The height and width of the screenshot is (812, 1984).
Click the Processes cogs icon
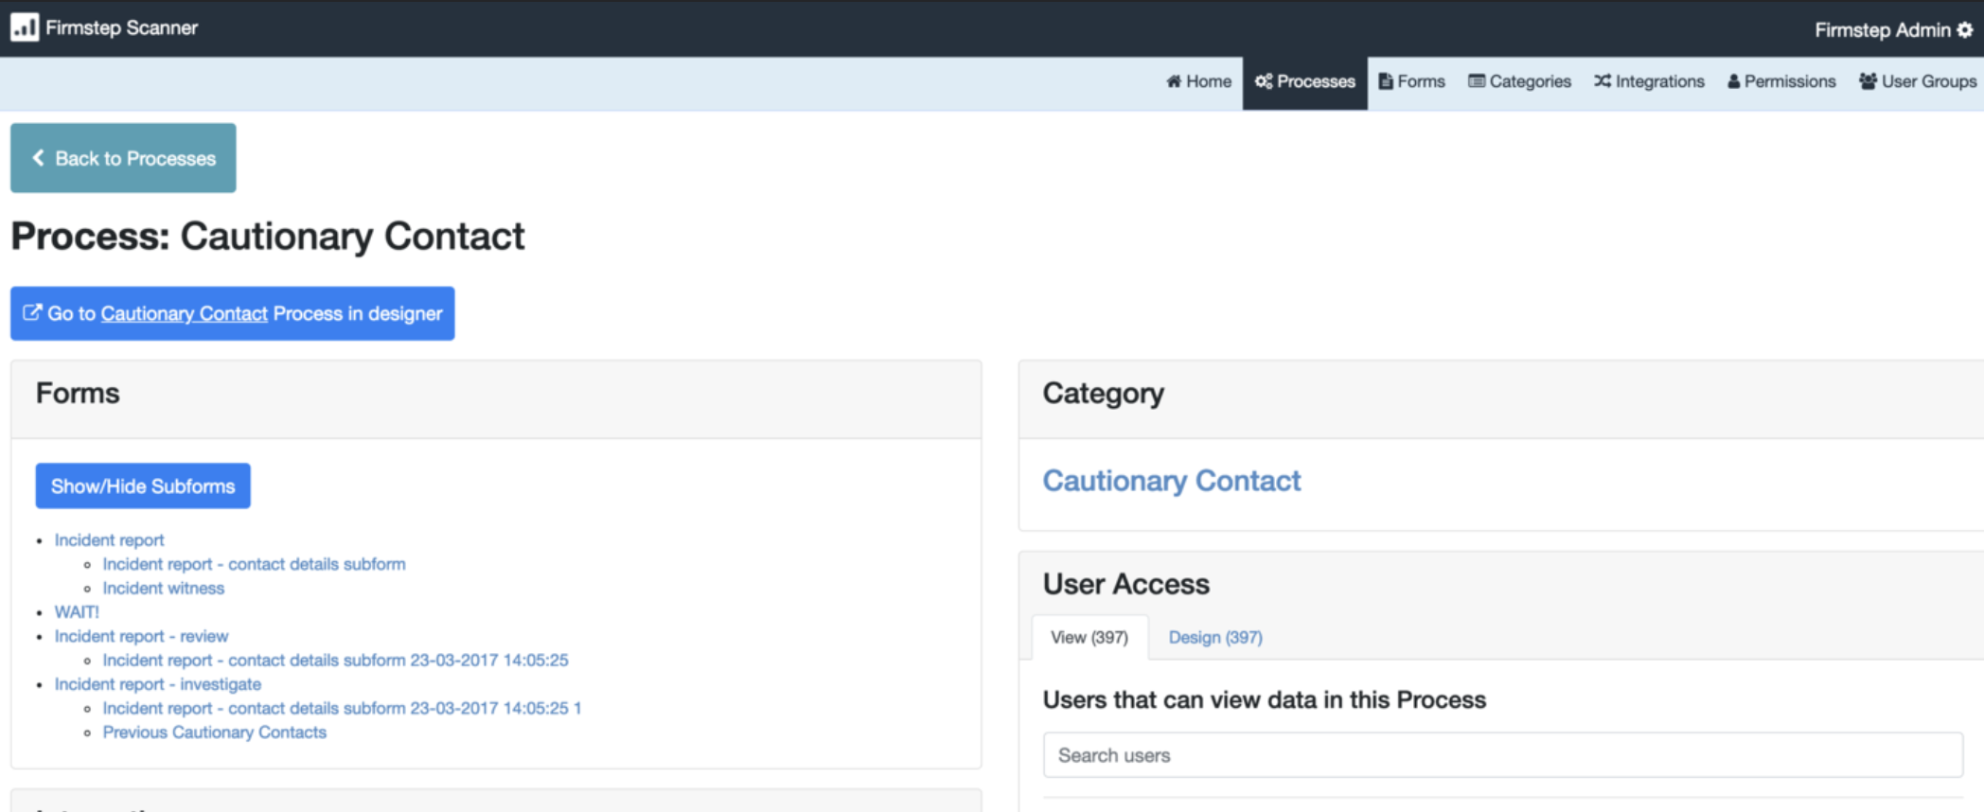(x=1263, y=81)
